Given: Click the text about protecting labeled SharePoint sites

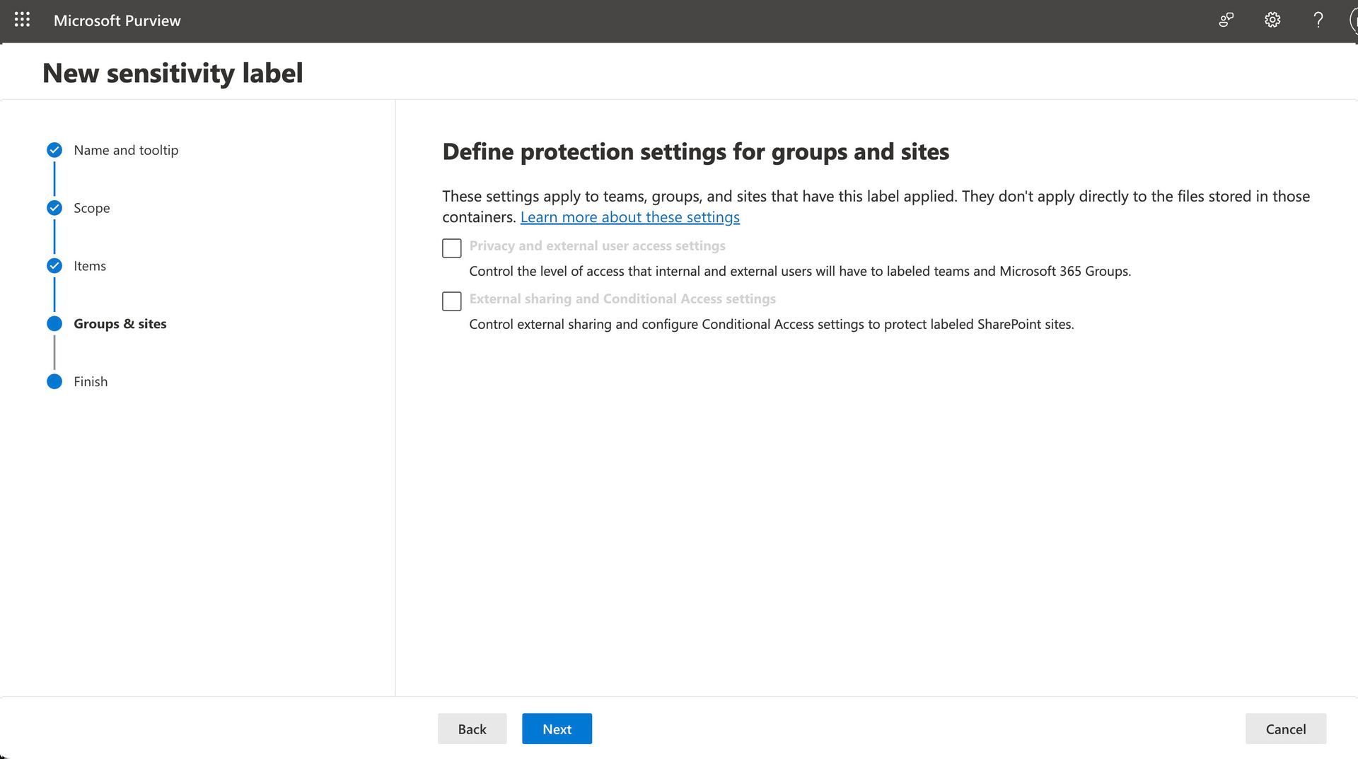Looking at the screenshot, I should point(771,324).
